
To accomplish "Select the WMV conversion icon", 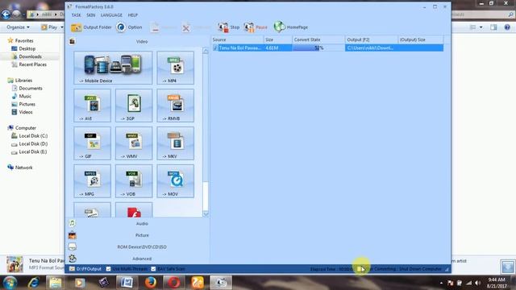I will pyautogui.click(x=134, y=143).
